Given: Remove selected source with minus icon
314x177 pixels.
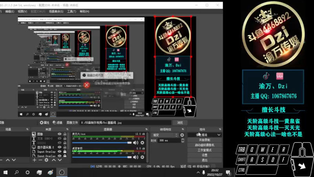Looking at the screenshot, I should point(40,160).
